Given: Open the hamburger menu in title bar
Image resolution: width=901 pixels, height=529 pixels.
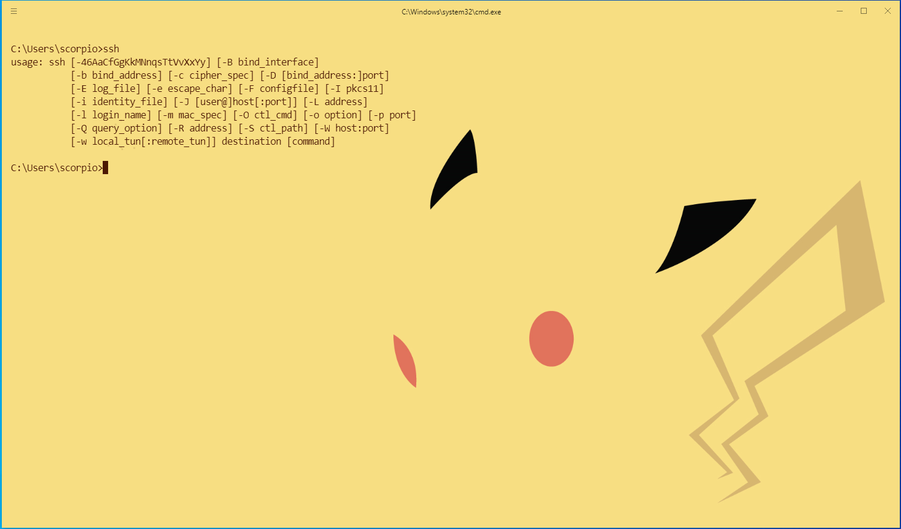Looking at the screenshot, I should pos(14,11).
